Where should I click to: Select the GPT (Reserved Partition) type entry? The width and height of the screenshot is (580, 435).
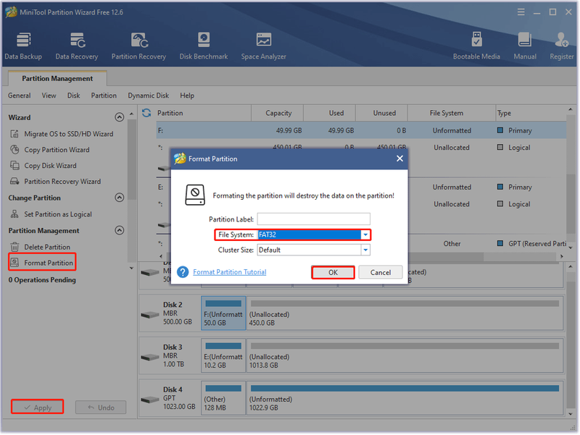click(532, 243)
